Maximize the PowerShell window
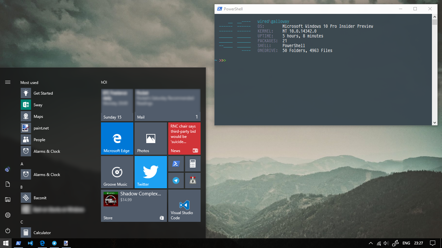442x248 pixels. click(415, 9)
